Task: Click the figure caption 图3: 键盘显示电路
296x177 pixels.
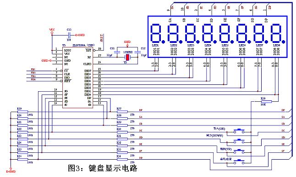Action: [x=103, y=168]
